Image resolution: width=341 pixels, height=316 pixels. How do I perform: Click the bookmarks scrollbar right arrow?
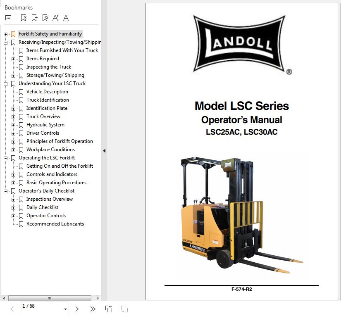98,298
